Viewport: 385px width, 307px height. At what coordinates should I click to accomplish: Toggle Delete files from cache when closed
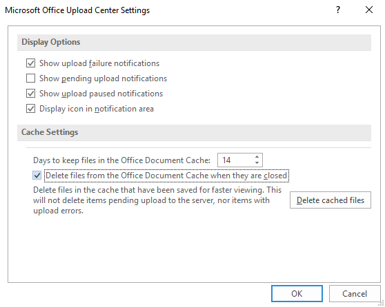coord(37,176)
